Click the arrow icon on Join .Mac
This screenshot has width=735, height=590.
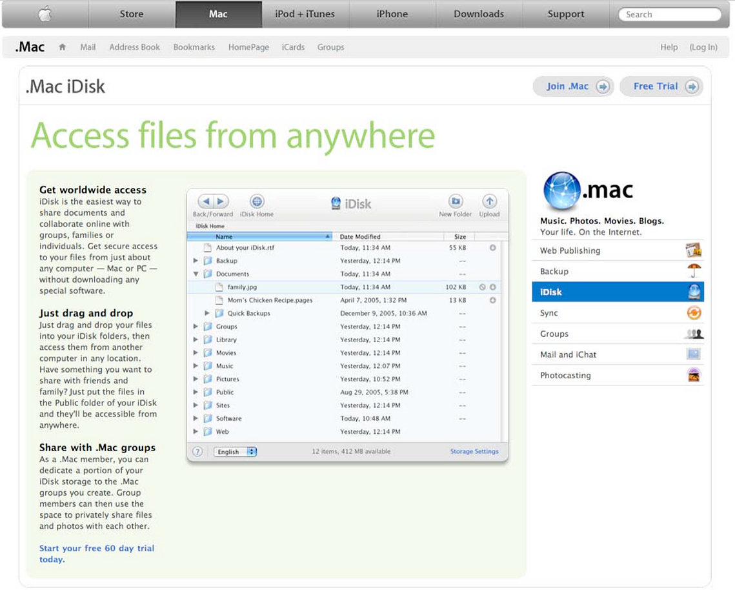(x=603, y=86)
